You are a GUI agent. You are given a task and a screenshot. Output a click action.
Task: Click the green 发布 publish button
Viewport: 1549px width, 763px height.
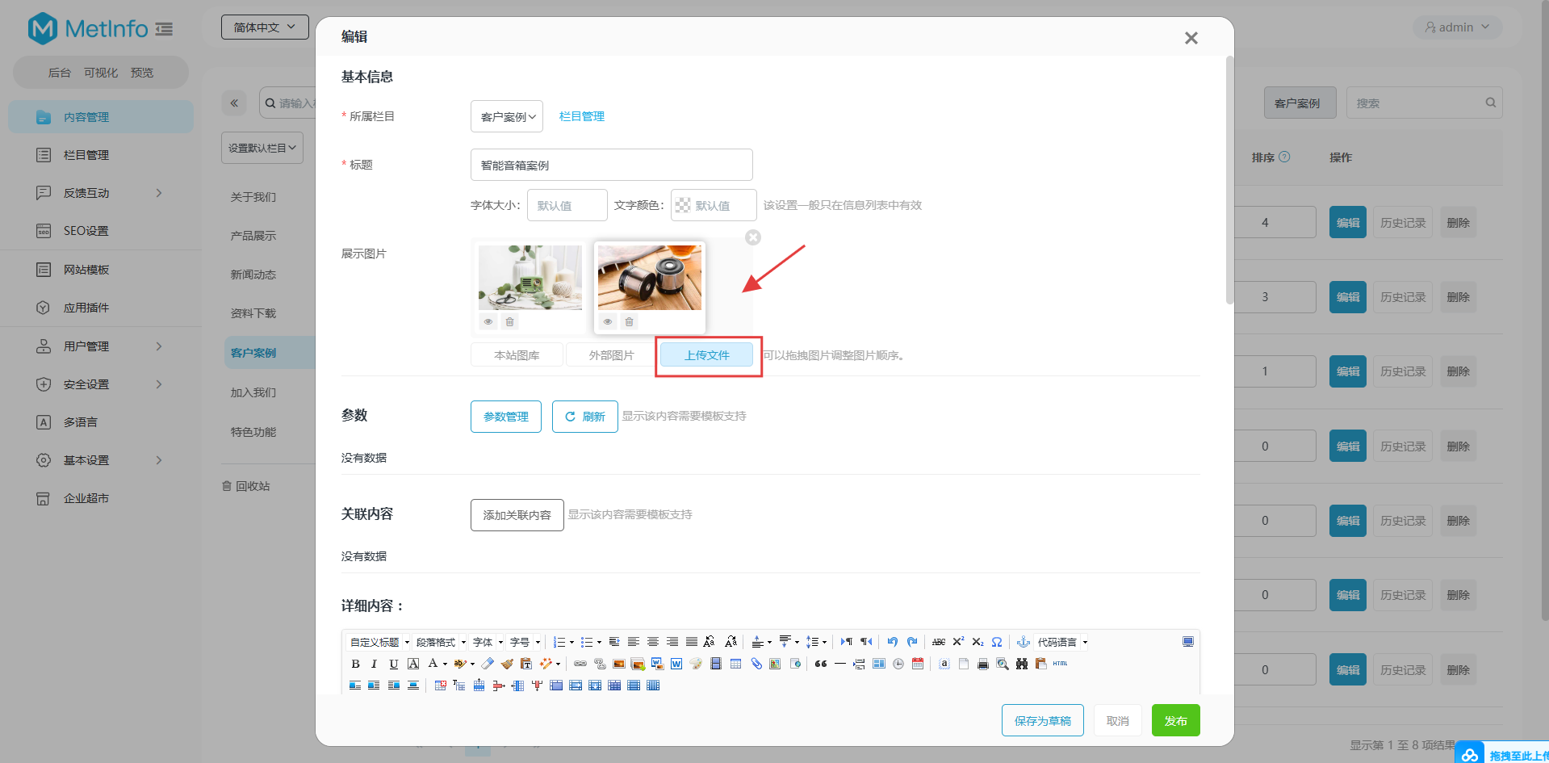(x=1175, y=720)
